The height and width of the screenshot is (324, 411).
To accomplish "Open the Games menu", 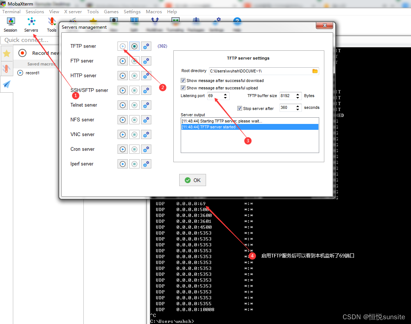I will (x=111, y=12).
